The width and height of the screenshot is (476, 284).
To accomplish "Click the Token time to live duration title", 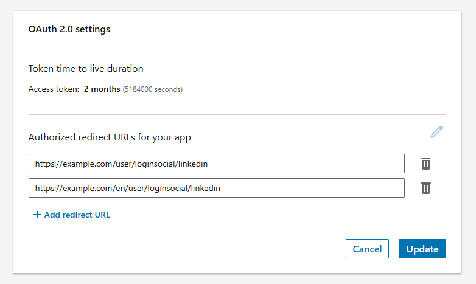I will click(86, 69).
